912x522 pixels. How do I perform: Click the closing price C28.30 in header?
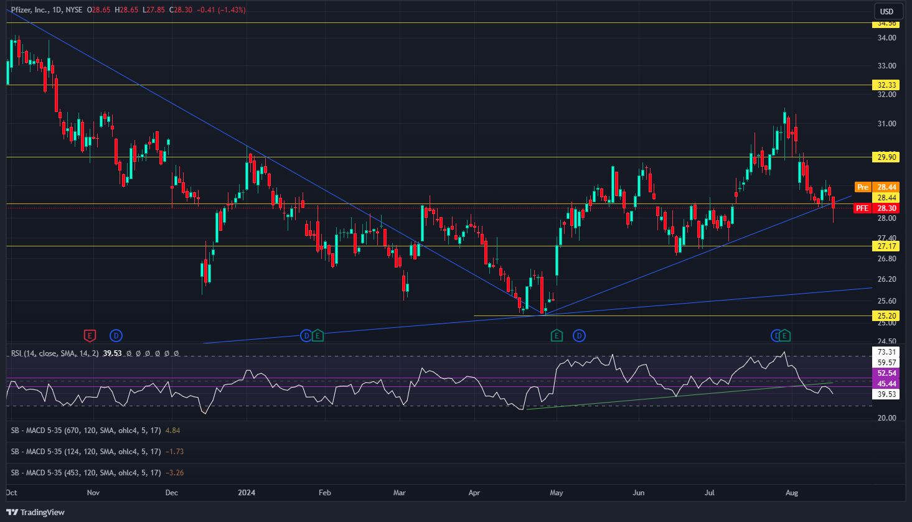[181, 10]
